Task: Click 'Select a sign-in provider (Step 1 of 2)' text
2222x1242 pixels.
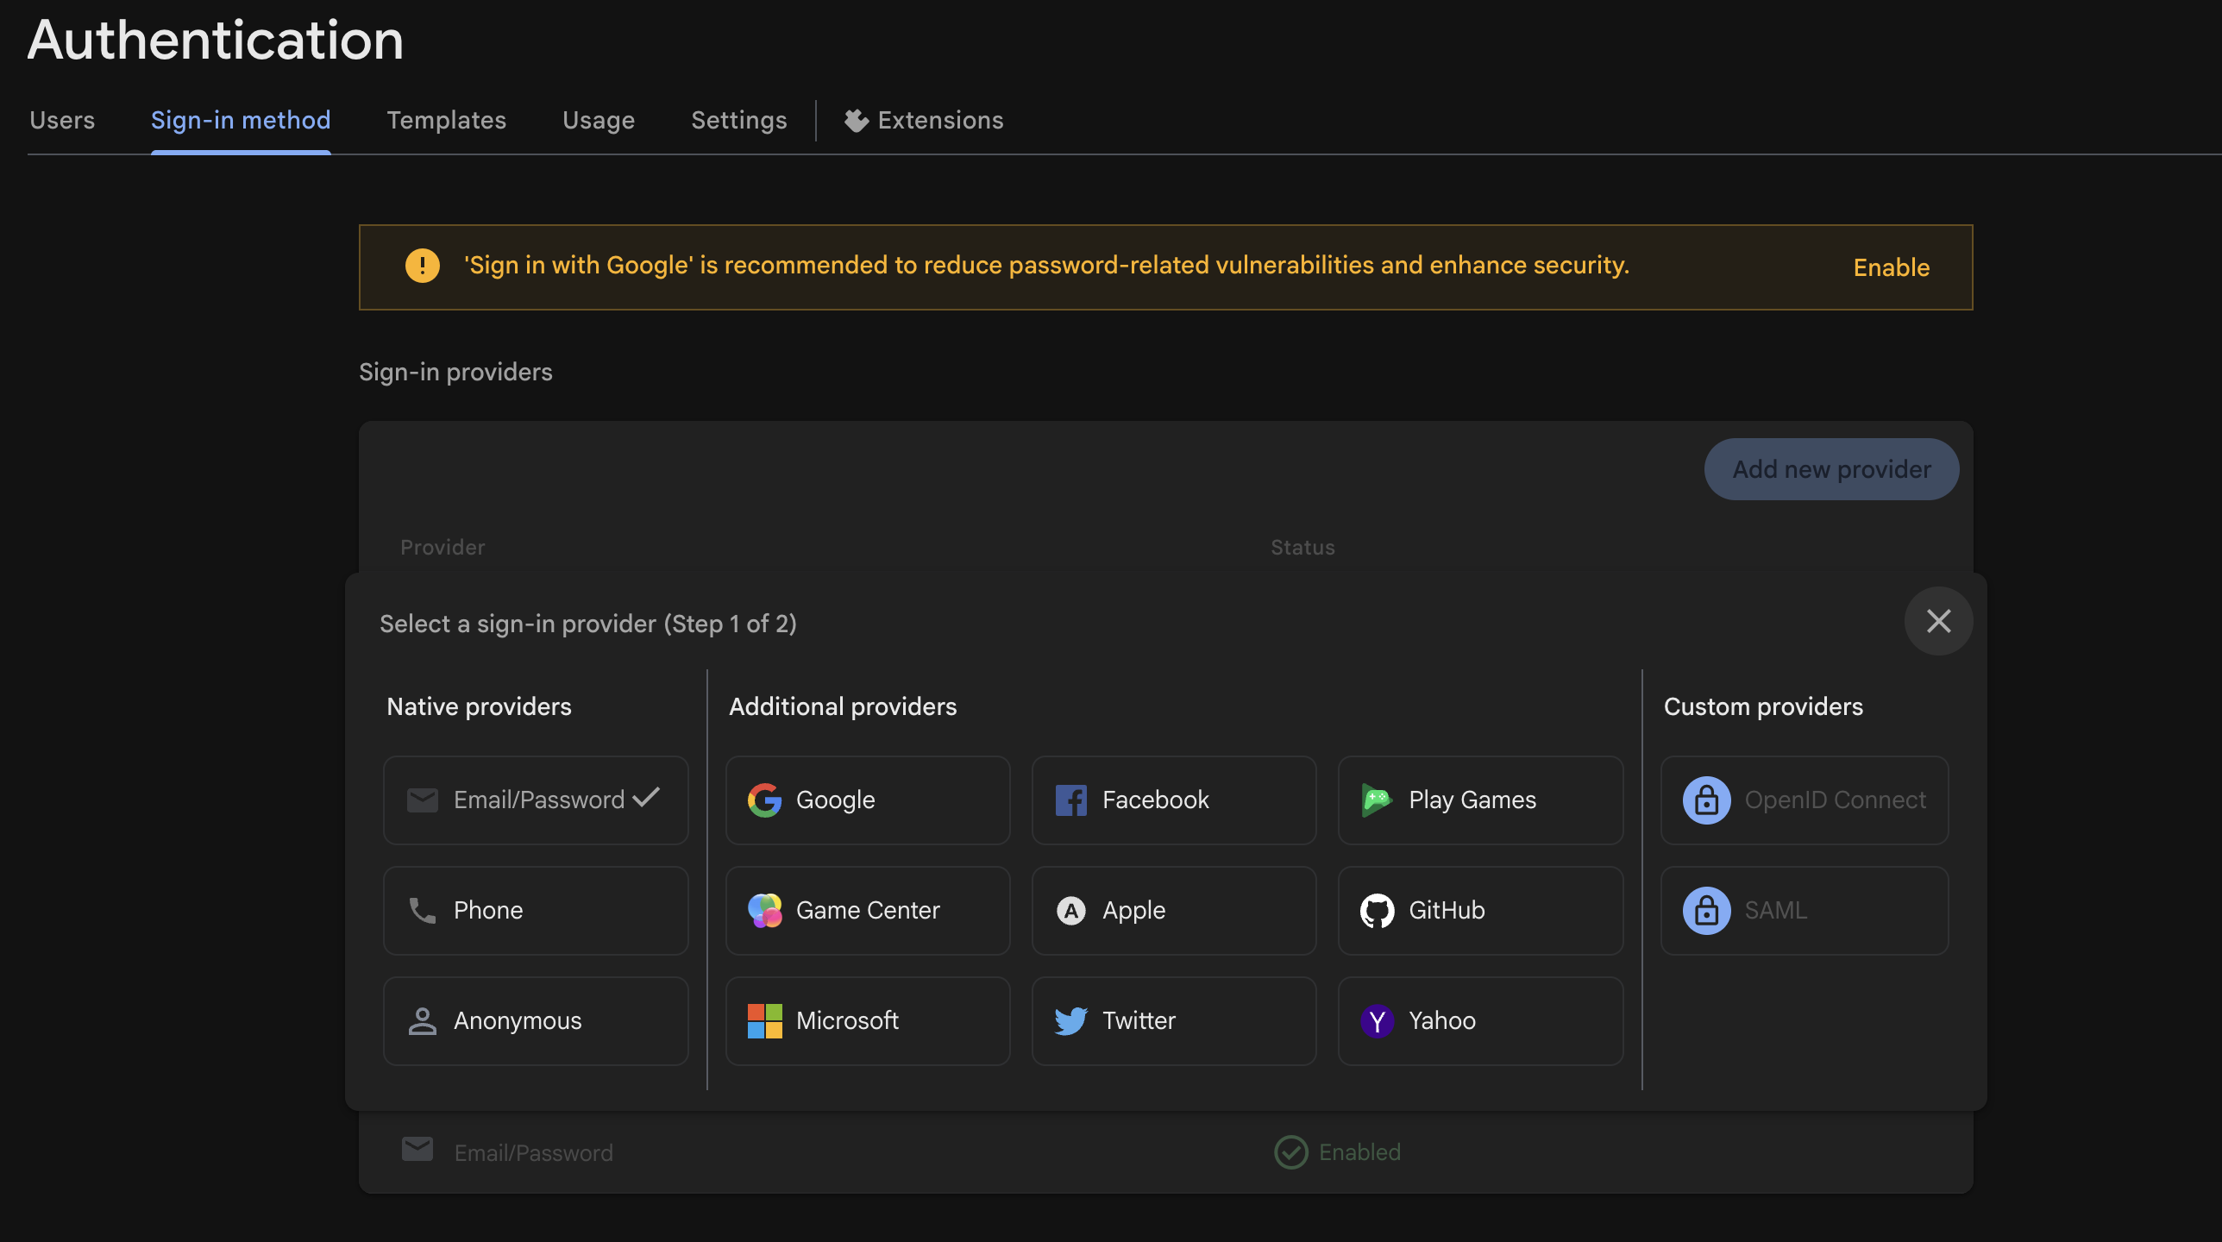Action: coord(588,624)
